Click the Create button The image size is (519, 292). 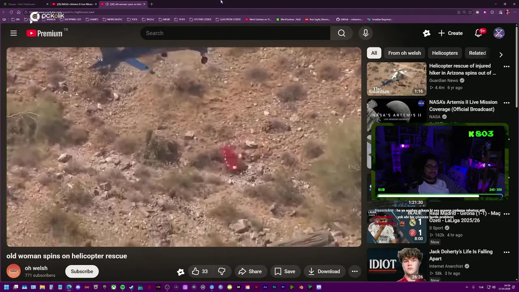pyautogui.click(x=450, y=33)
